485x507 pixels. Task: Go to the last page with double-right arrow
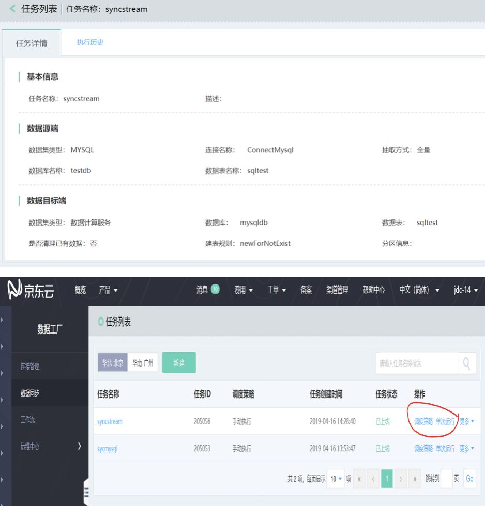[x=415, y=479]
